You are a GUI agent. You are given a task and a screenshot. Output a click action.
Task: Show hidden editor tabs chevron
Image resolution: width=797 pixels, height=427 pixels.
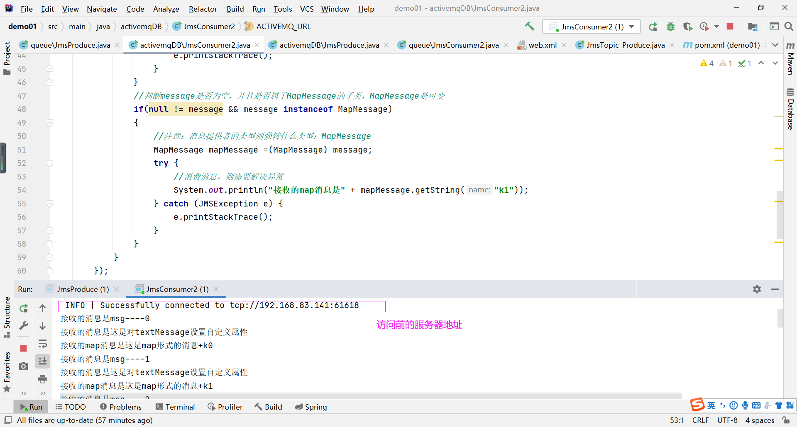(775, 45)
